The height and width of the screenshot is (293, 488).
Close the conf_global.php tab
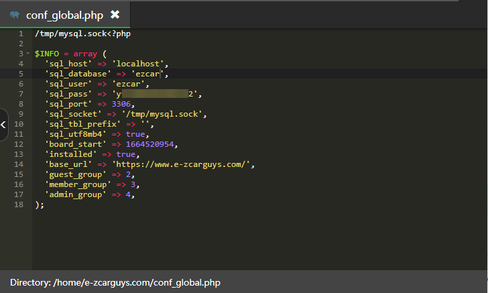pos(115,14)
